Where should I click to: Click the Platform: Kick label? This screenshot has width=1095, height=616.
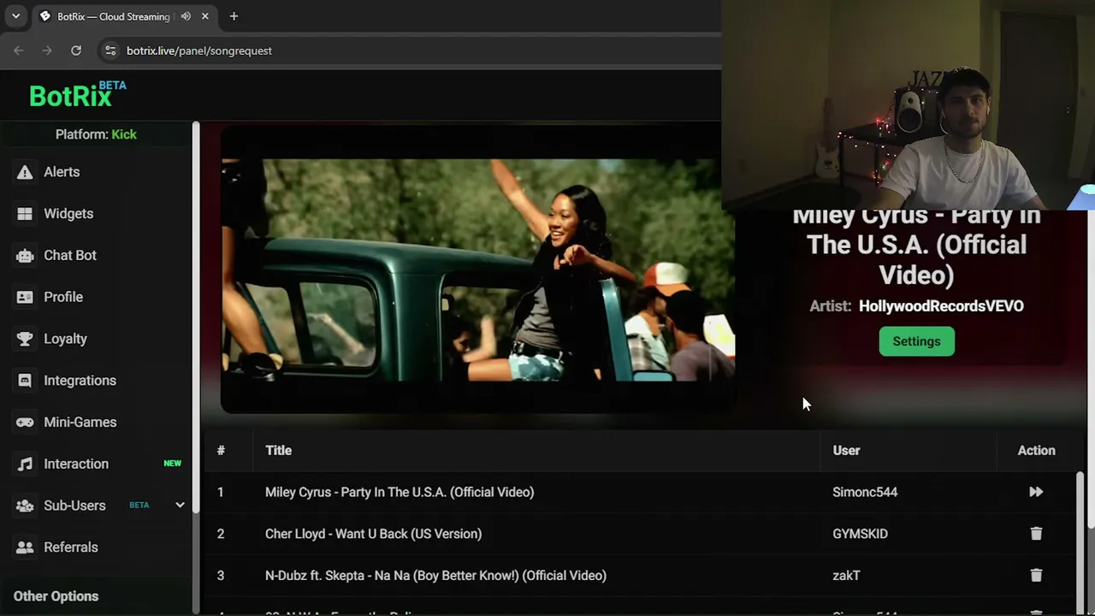pos(96,134)
